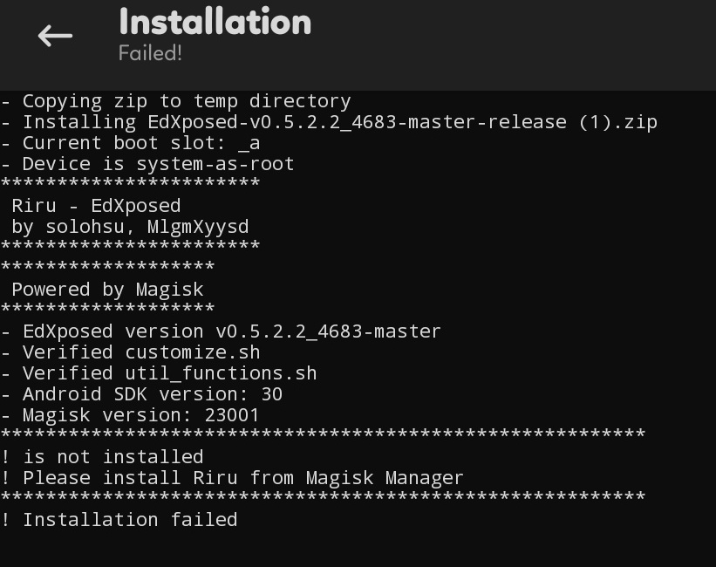Tap the Copying zip to temp directory line

(x=175, y=100)
